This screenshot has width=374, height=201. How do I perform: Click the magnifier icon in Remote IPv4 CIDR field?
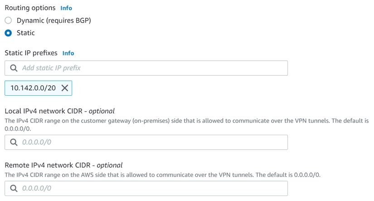14,188
